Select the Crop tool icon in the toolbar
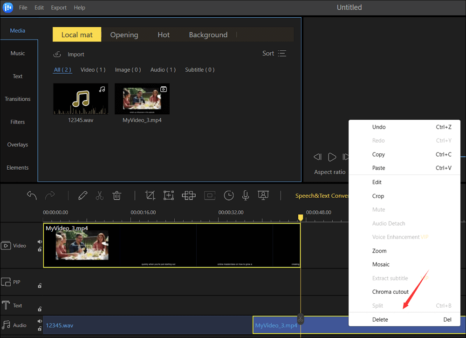Viewport: 466px width, 338px height. tap(150, 195)
